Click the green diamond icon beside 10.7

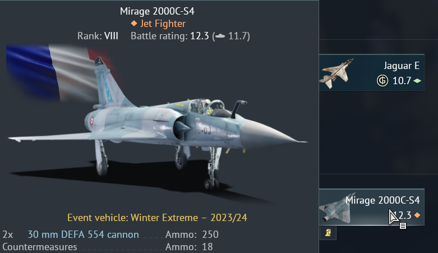[417, 81]
